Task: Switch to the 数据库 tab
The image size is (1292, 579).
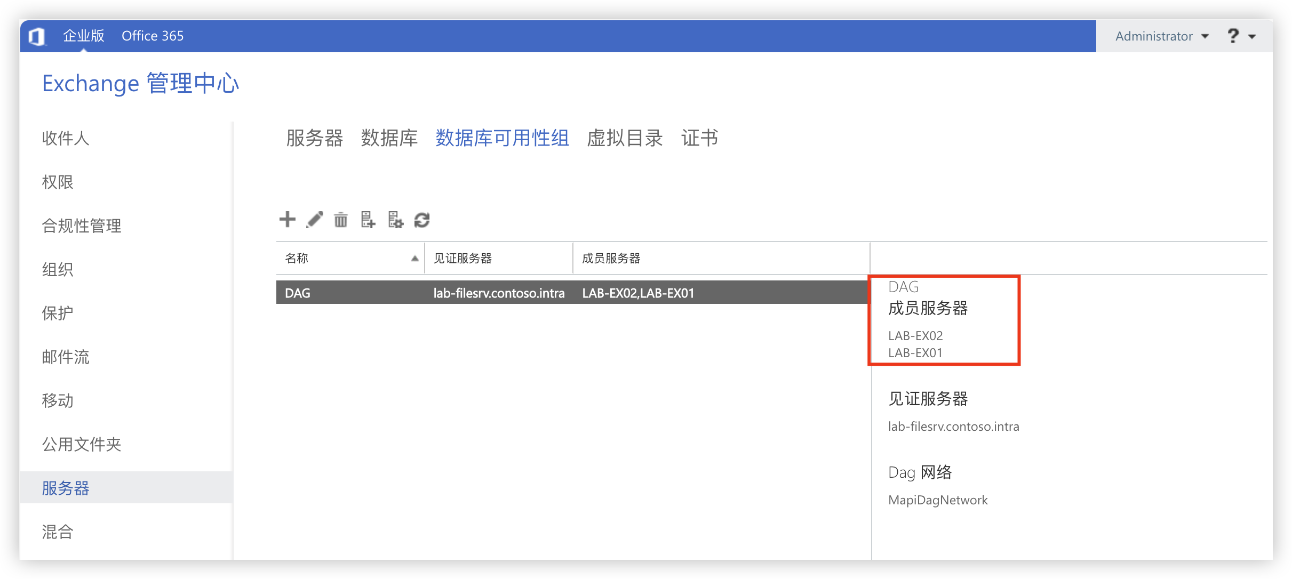Action: (x=389, y=138)
